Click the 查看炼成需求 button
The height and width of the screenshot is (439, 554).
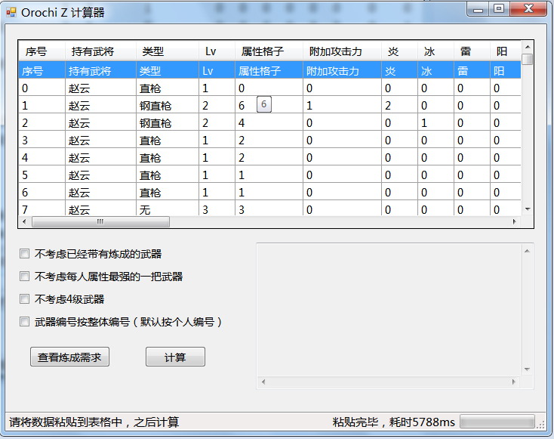[69, 357]
